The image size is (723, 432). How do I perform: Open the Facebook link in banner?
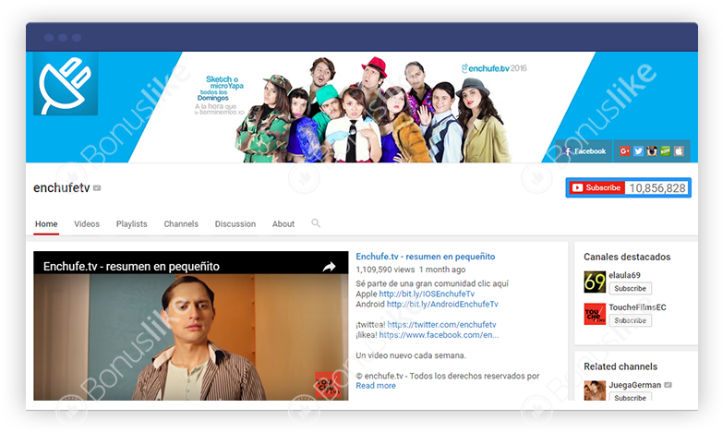(x=584, y=150)
